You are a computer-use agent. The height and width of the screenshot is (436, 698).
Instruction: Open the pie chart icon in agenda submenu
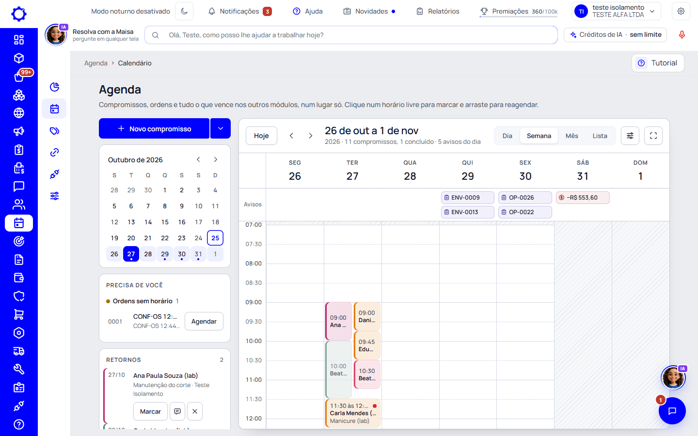coord(54,87)
